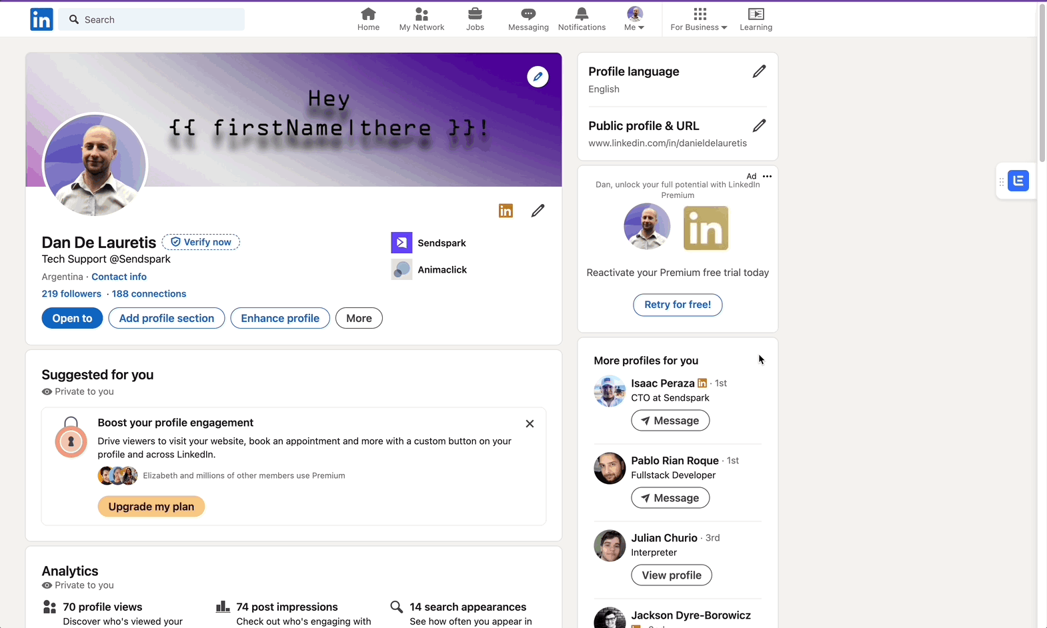Open the Animaclick company link
The width and height of the screenshot is (1047, 628).
(442, 270)
